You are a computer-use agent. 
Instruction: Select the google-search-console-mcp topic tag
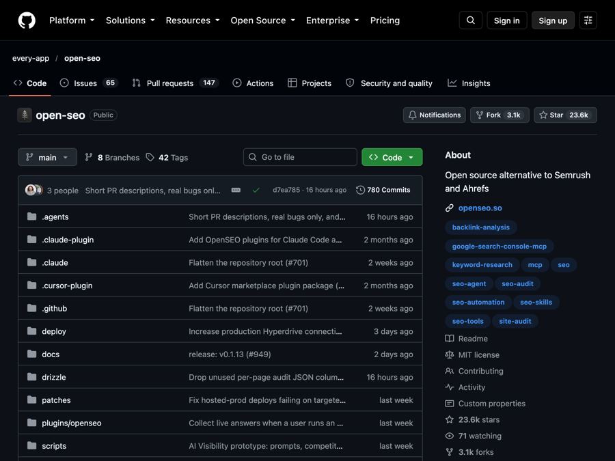tap(500, 246)
